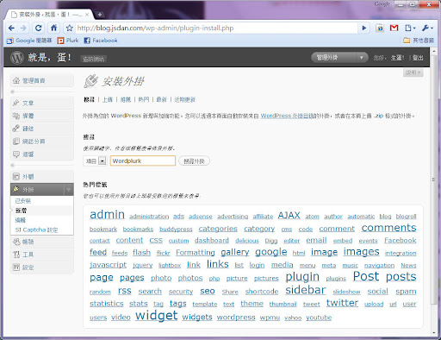This screenshot has width=441, height=340.
Task: Click the 'comments' tag
Action: (x=388, y=228)
